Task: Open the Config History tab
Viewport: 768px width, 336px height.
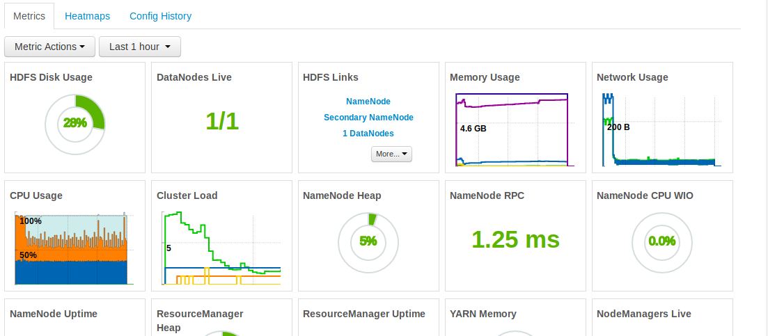Action: pyautogui.click(x=160, y=16)
